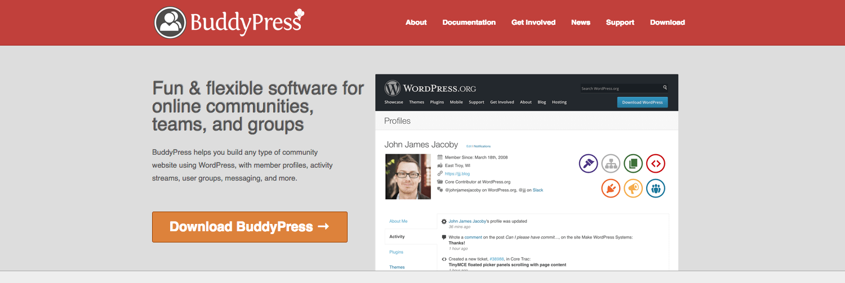Click the 'Fun & flexible software' headline

[x=259, y=106]
